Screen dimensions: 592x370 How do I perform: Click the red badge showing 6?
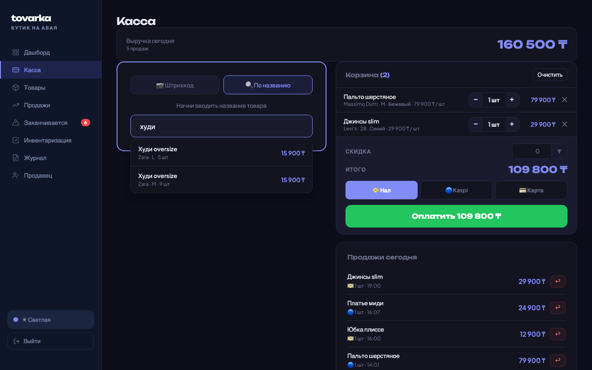click(86, 123)
